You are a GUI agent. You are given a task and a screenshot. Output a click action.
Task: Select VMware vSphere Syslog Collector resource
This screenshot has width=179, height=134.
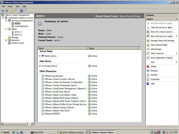59,107
